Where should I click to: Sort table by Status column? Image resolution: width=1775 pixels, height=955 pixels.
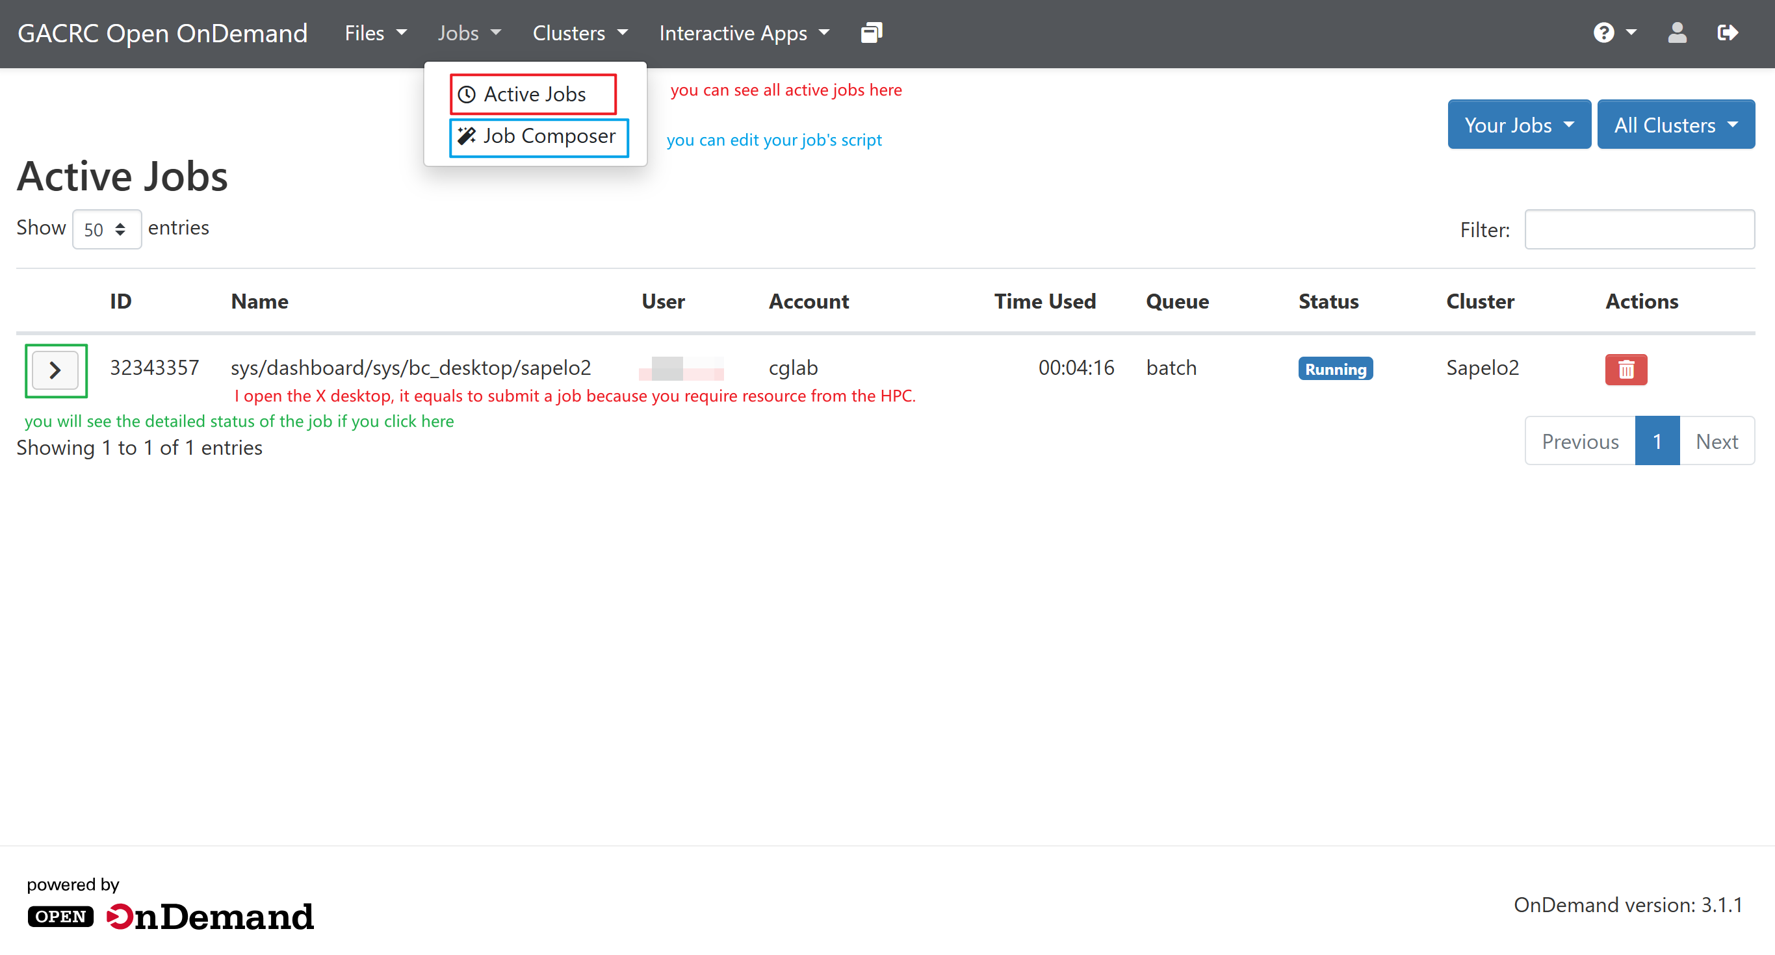pyautogui.click(x=1328, y=301)
